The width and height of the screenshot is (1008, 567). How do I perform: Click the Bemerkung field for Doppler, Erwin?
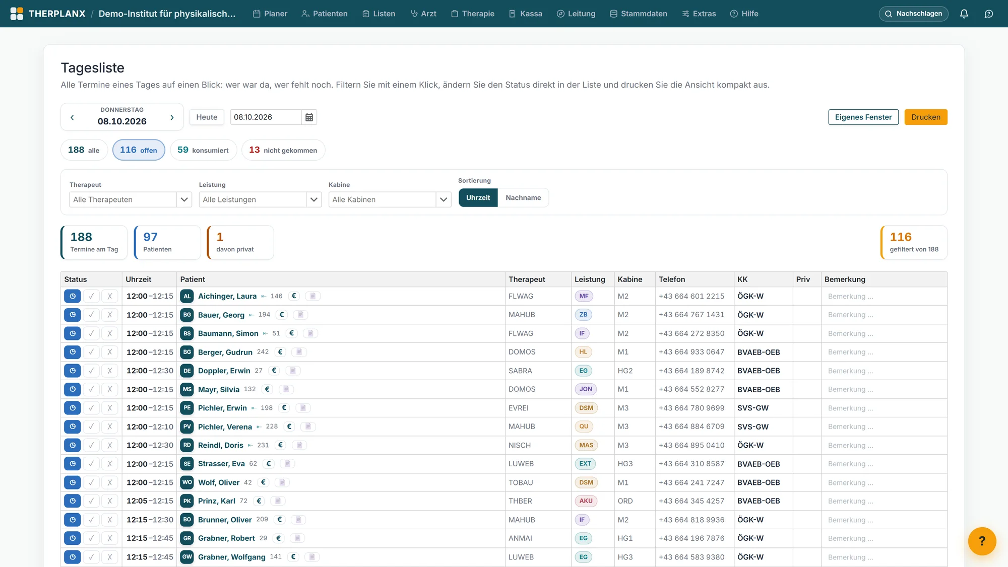pyautogui.click(x=884, y=371)
